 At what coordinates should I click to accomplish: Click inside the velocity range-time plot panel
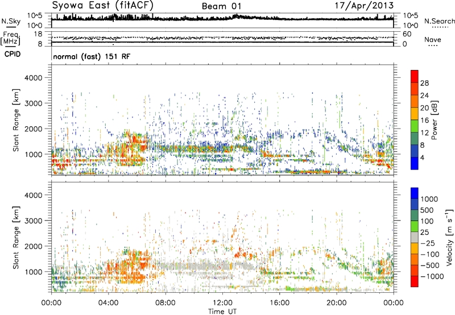pyautogui.click(x=222, y=237)
